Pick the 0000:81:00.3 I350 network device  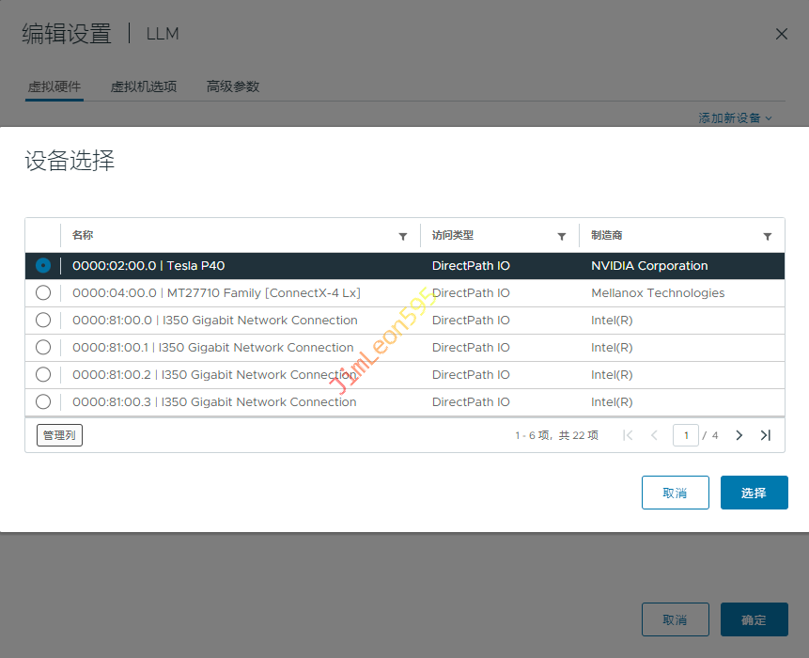pos(43,402)
